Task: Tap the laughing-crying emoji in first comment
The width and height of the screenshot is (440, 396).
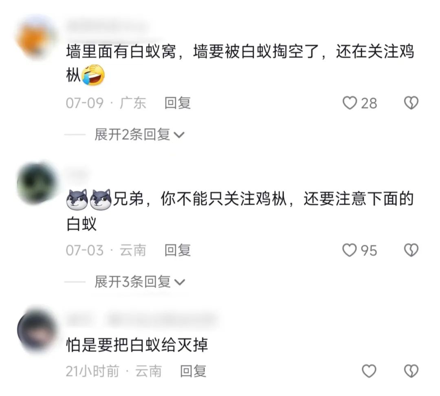Action: [x=93, y=75]
